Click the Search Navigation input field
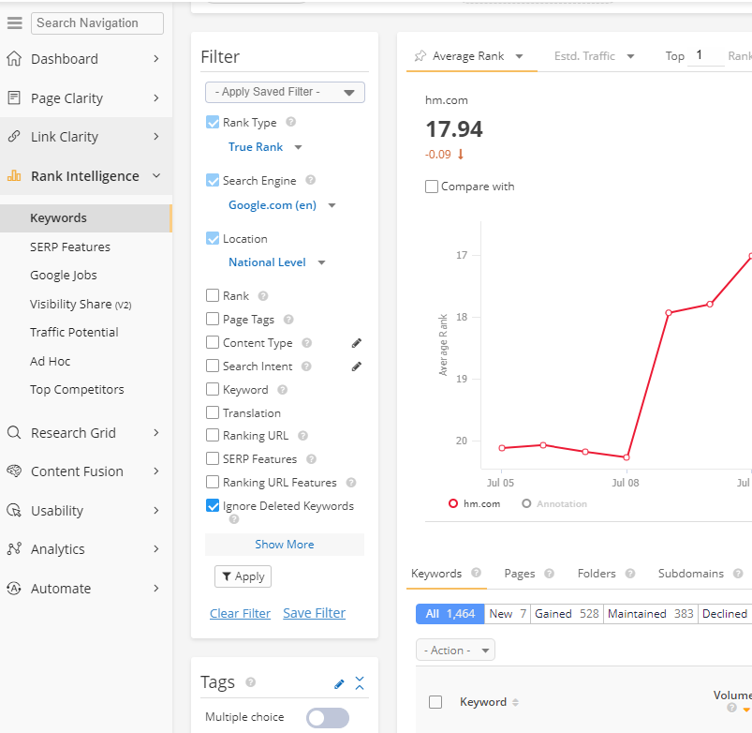Viewport: 752px width, 733px height. pos(97,23)
